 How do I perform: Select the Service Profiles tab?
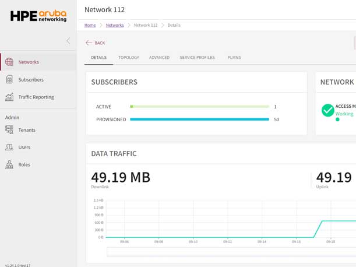pyautogui.click(x=197, y=58)
